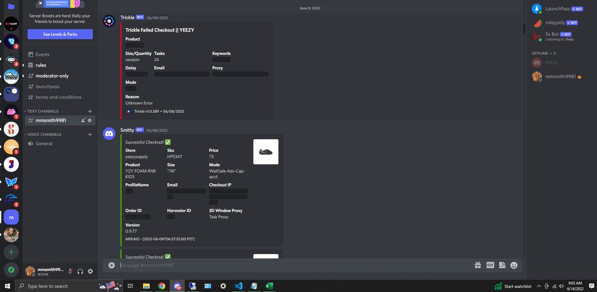Click the chat scrollbar
Viewport: 597px width, 292px height.
pyautogui.click(x=524, y=27)
